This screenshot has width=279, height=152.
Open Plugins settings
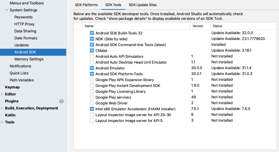(12, 101)
